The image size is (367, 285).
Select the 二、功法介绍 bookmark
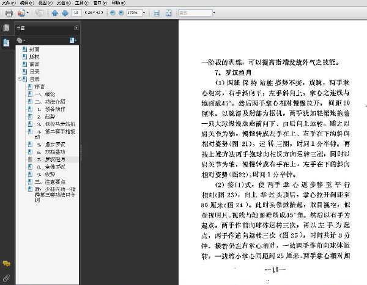50,102
